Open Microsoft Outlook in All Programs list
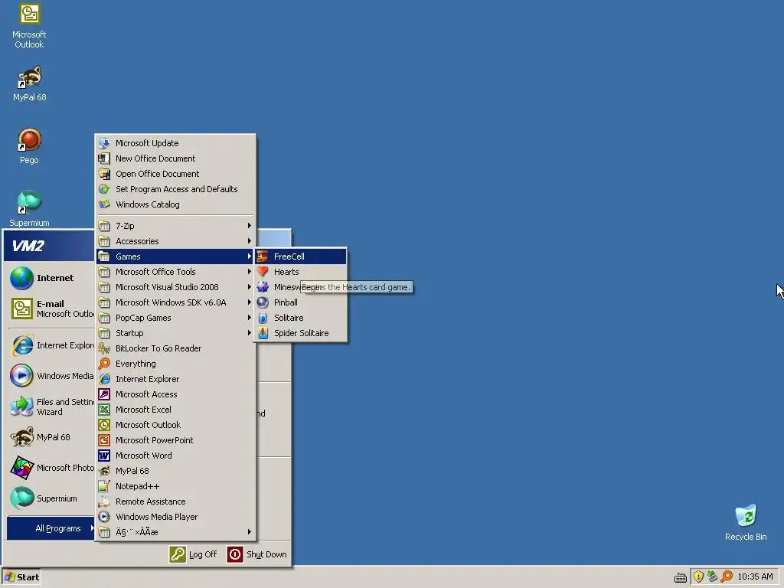This screenshot has height=588, width=784. (x=175, y=425)
